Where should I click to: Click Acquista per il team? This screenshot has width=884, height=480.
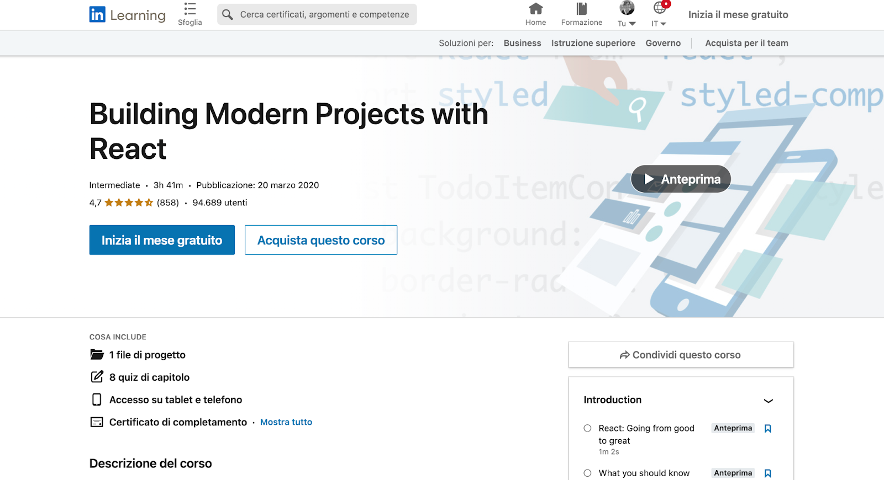746,43
